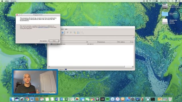
Task: Open the Help menu in Advanced IP Scanner
Action: [66, 29]
